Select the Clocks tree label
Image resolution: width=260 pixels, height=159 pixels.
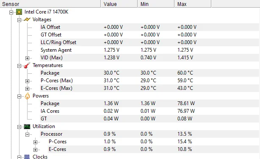40,157
